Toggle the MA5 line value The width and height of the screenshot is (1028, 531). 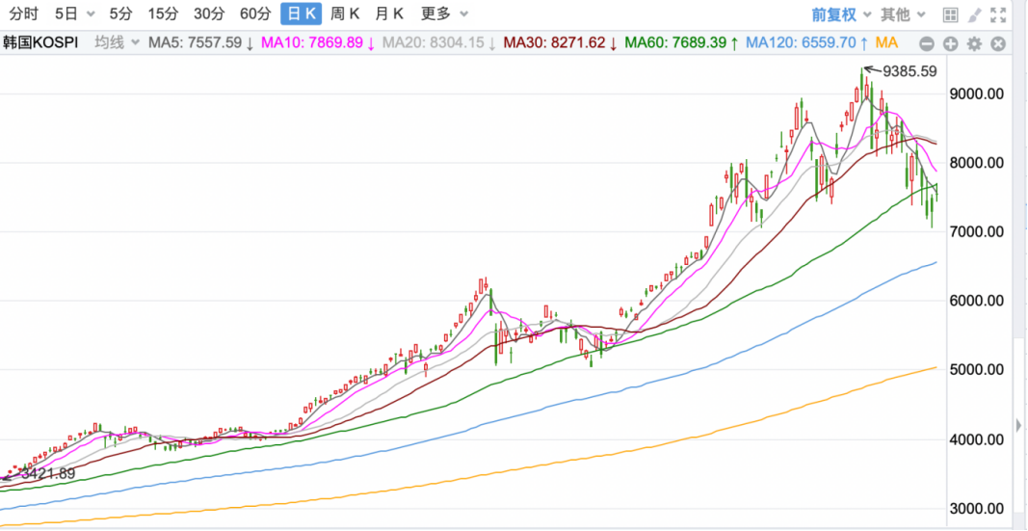(201, 43)
